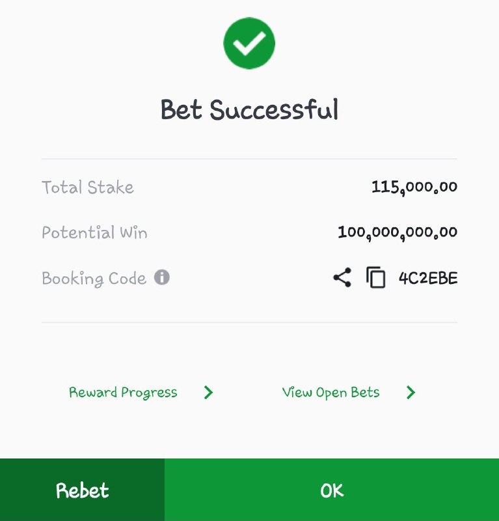Click the arrow beside Reward Progress
Screen dimensions: 499x521
(208, 393)
